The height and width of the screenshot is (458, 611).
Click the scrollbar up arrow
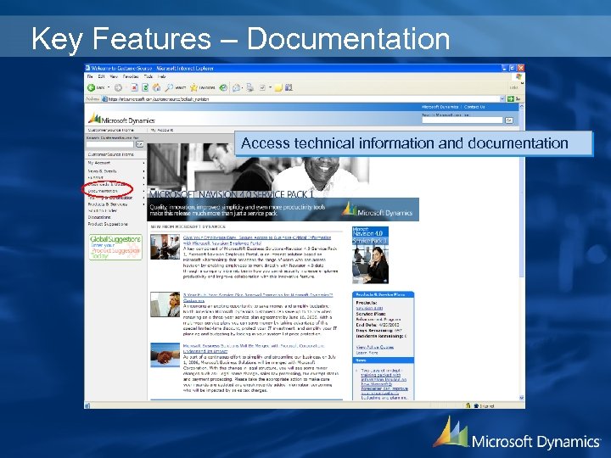click(x=521, y=106)
